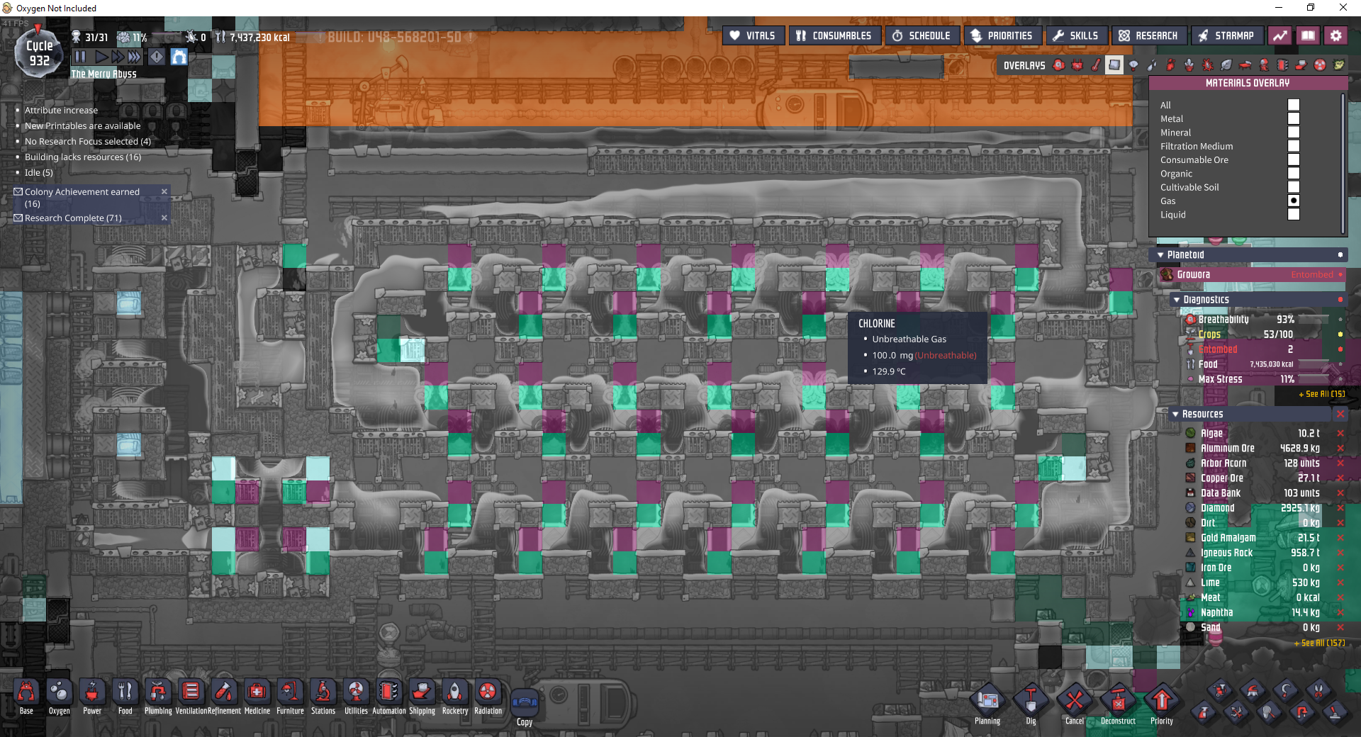This screenshot has width=1361, height=737.
Task: Collapse the Diagnostics section
Action: coord(1177,300)
